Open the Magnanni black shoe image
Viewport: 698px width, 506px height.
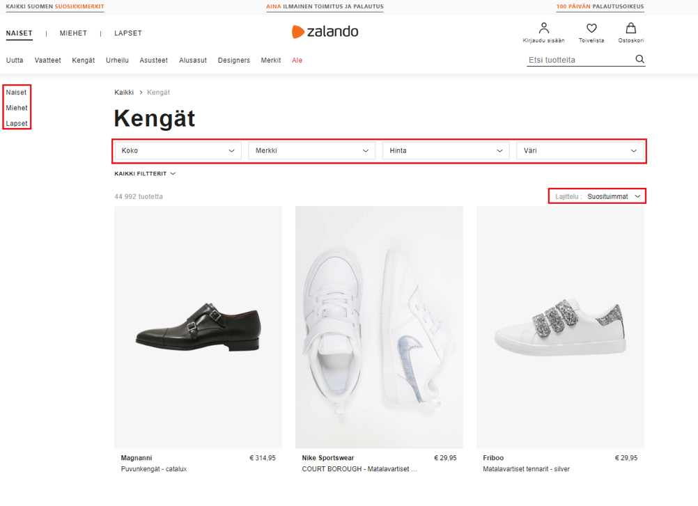(198, 327)
